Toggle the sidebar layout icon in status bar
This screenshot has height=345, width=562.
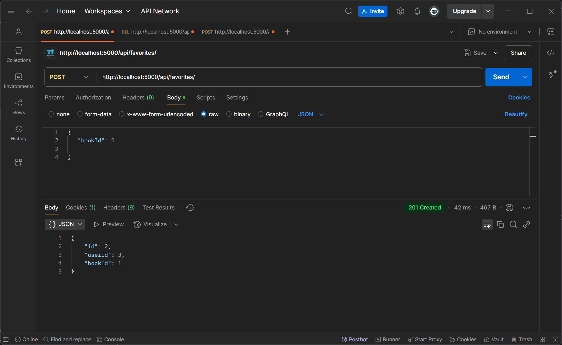[x=6, y=339]
